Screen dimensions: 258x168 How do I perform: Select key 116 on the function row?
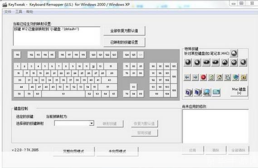click(62, 55)
